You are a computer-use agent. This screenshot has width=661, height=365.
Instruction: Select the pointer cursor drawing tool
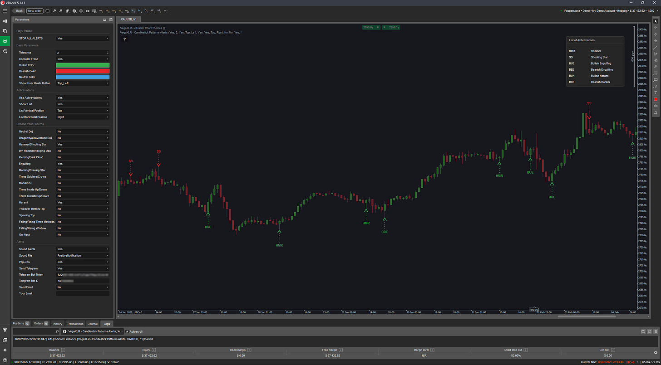656,21
